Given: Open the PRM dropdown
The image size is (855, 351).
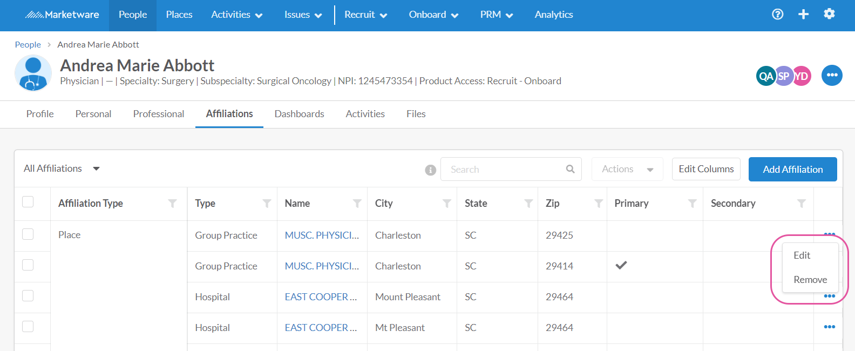Looking at the screenshot, I should (497, 15).
